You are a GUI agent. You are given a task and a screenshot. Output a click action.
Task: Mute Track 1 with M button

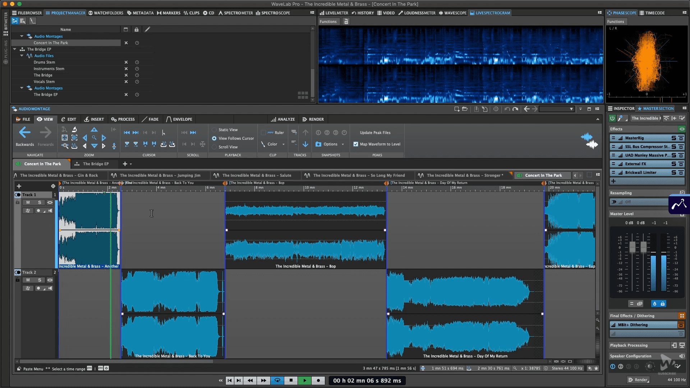coord(28,202)
